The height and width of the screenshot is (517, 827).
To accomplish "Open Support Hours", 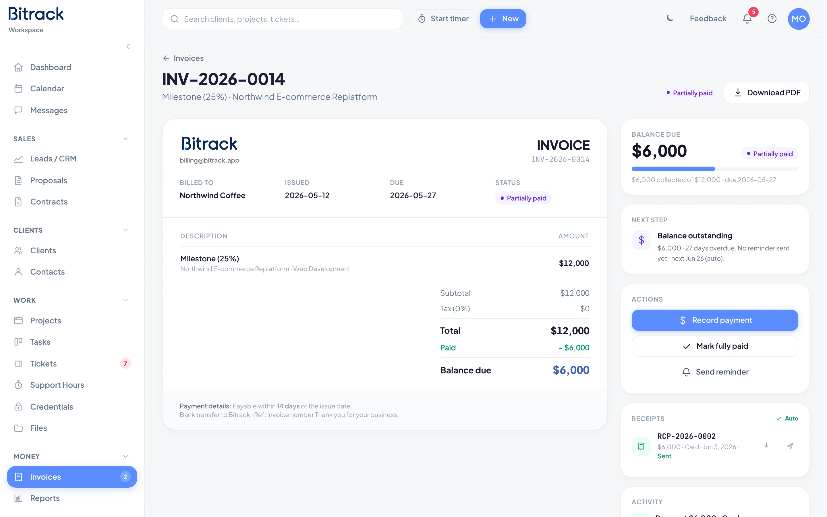I will [x=72, y=385].
